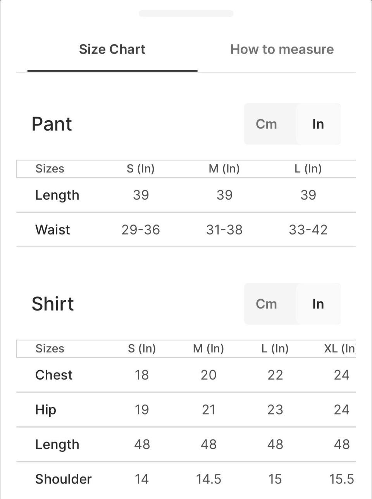Click the Shoulder row label in Shirt table
The image size is (372, 499).
(x=64, y=479)
